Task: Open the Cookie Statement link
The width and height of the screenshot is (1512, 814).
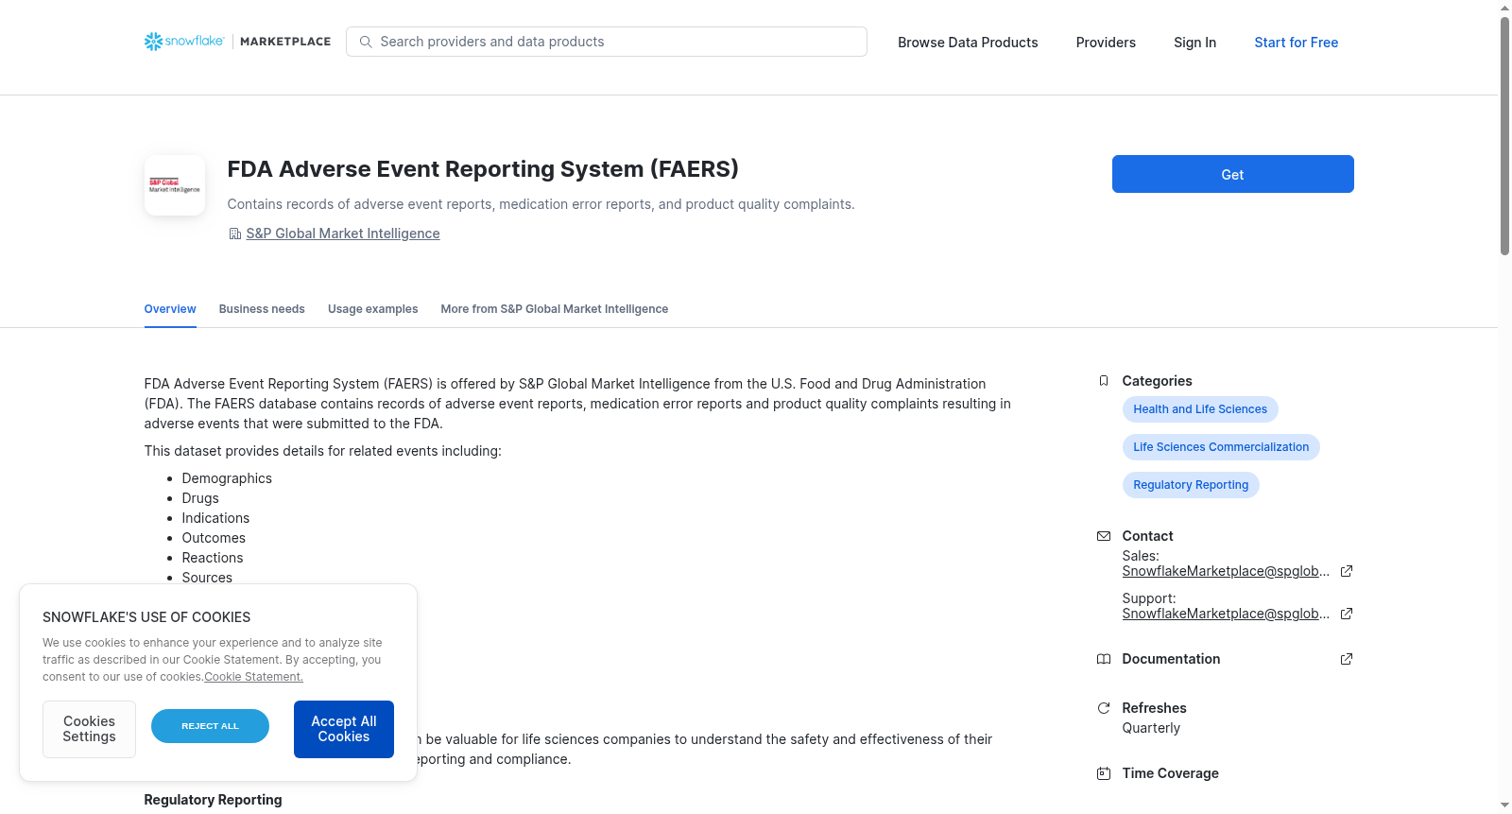Action: pyautogui.click(x=253, y=677)
